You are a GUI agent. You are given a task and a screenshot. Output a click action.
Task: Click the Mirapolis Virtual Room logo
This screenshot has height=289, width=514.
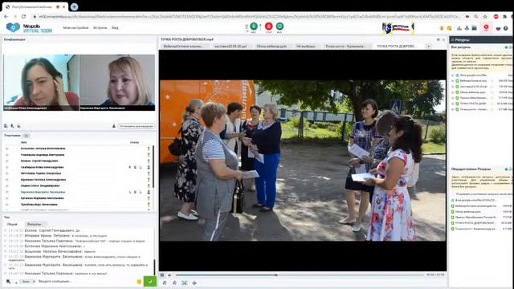point(29,27)
